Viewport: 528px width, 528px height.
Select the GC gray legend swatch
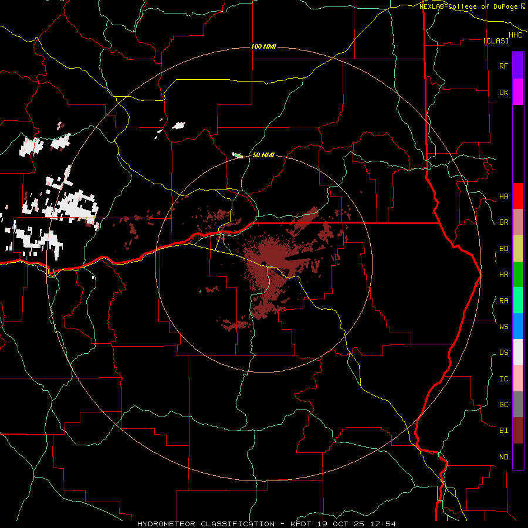tap(518, 404)
